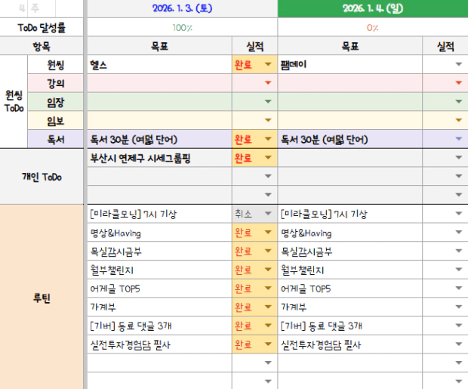Open the 완료 dropdown beside 부산시 연제구 시세그룹핑
468x389 pixels.
click(268, 157)
